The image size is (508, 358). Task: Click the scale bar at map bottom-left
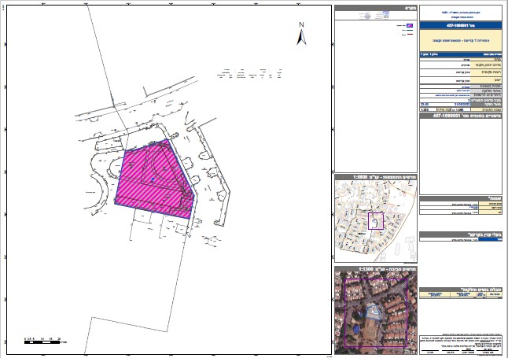tap(43, 341)
